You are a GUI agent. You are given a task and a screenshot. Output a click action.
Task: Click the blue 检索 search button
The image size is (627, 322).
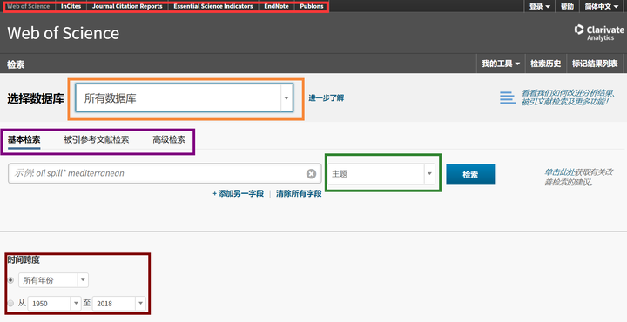[470, 175]
